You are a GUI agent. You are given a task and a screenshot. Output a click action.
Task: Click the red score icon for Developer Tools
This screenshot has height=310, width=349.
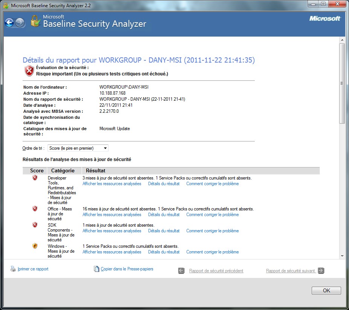[35, 178]
